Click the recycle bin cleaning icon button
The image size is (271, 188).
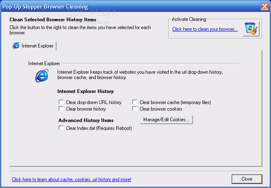(251, 29)
